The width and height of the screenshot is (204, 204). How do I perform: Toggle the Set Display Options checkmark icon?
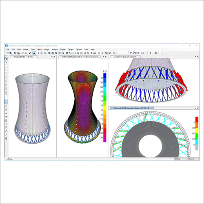110,53
